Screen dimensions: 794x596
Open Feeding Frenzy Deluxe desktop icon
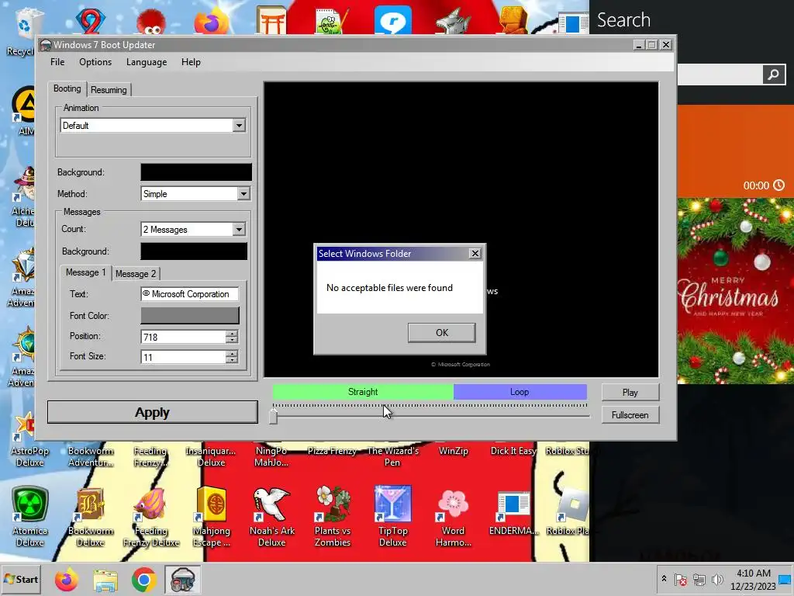[x=151, y=516]
